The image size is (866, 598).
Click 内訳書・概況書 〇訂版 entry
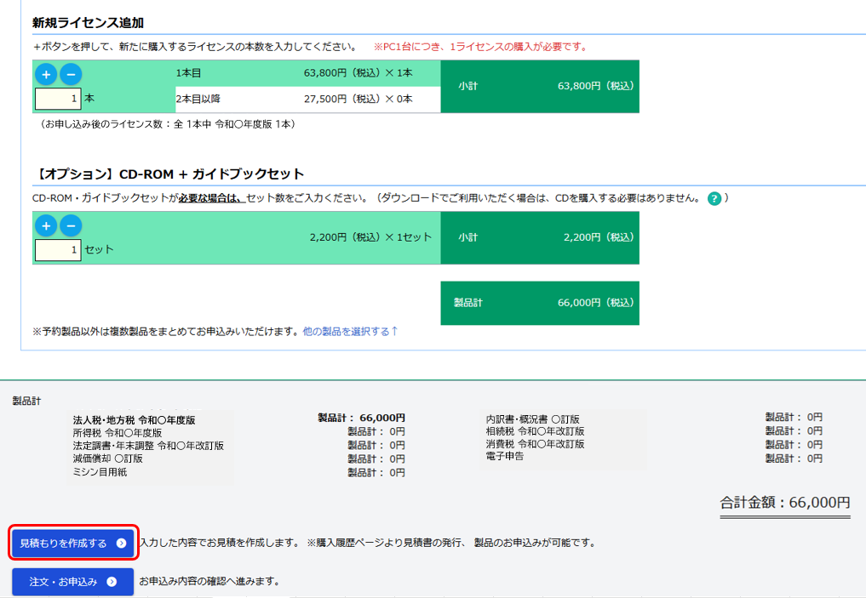click(x=533, y=419)
